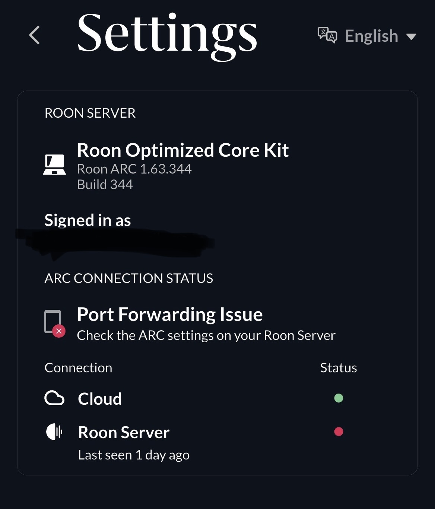Click the green Cloud status dot
This screenshot has height=509, width=435.
pos(339,398)
